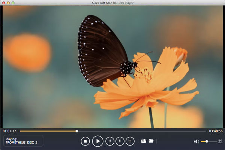
Task: Close the Aiseesoft player window
Action: (x=4, y=3)
